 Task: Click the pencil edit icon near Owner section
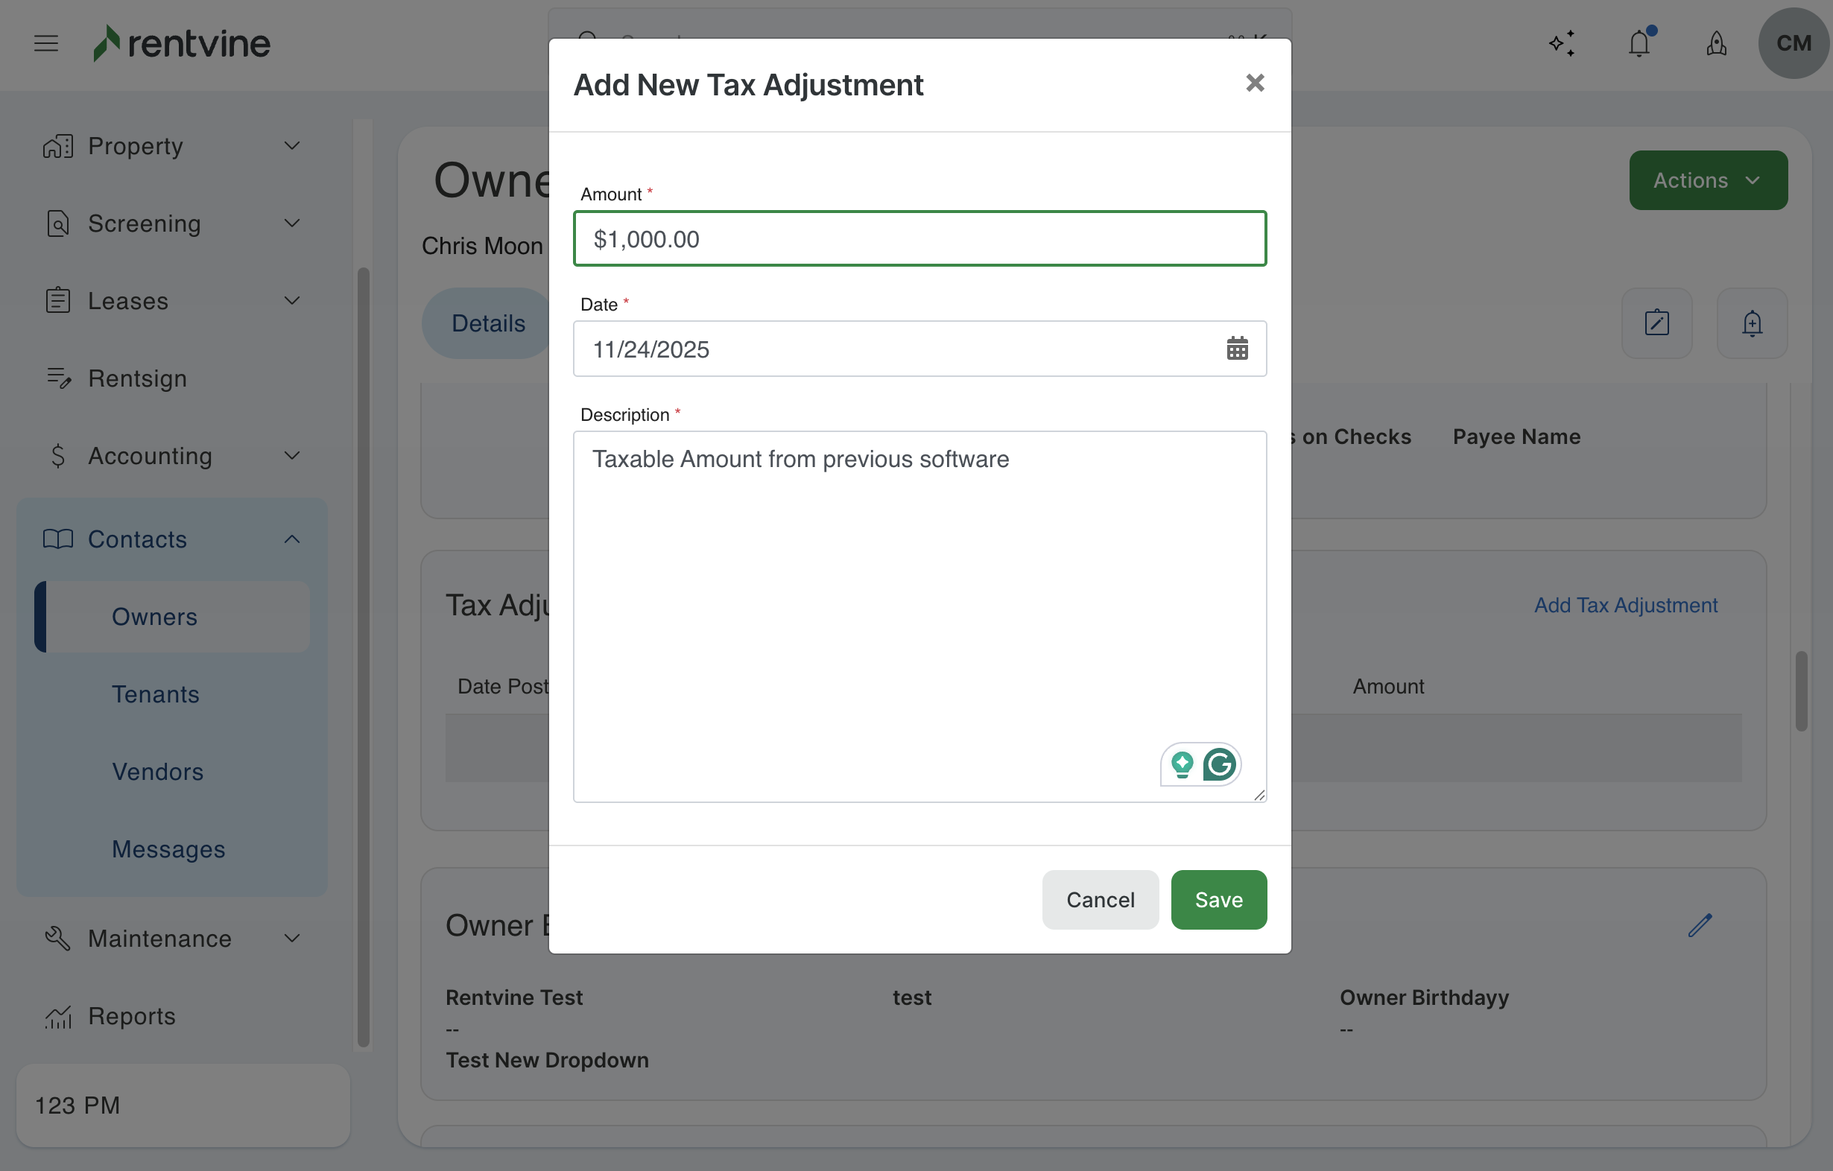coord(1699,925)
